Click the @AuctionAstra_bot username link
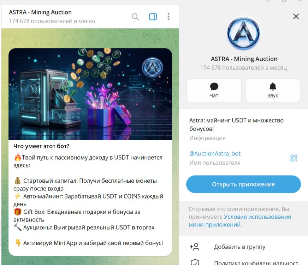Screen dimensions: 308x265 click(x=215, y=153)
